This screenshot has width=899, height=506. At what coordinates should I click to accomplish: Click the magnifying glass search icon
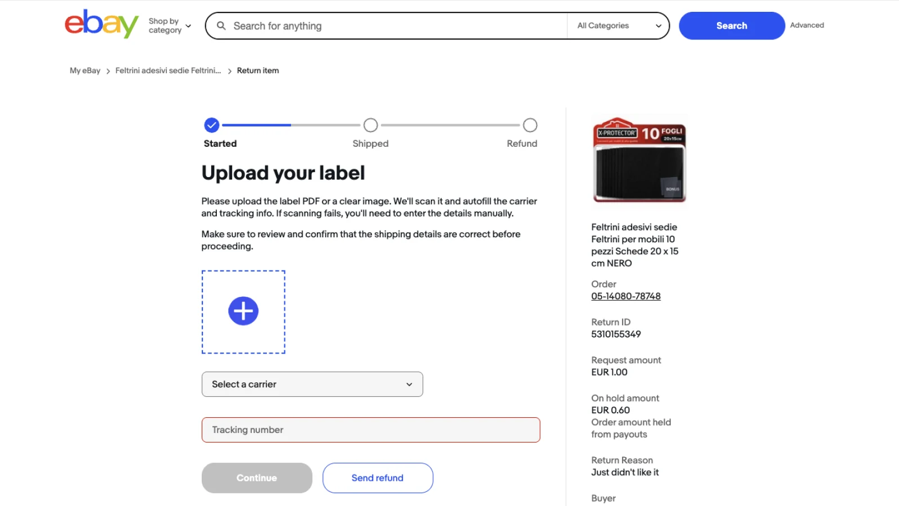[221, 26]
